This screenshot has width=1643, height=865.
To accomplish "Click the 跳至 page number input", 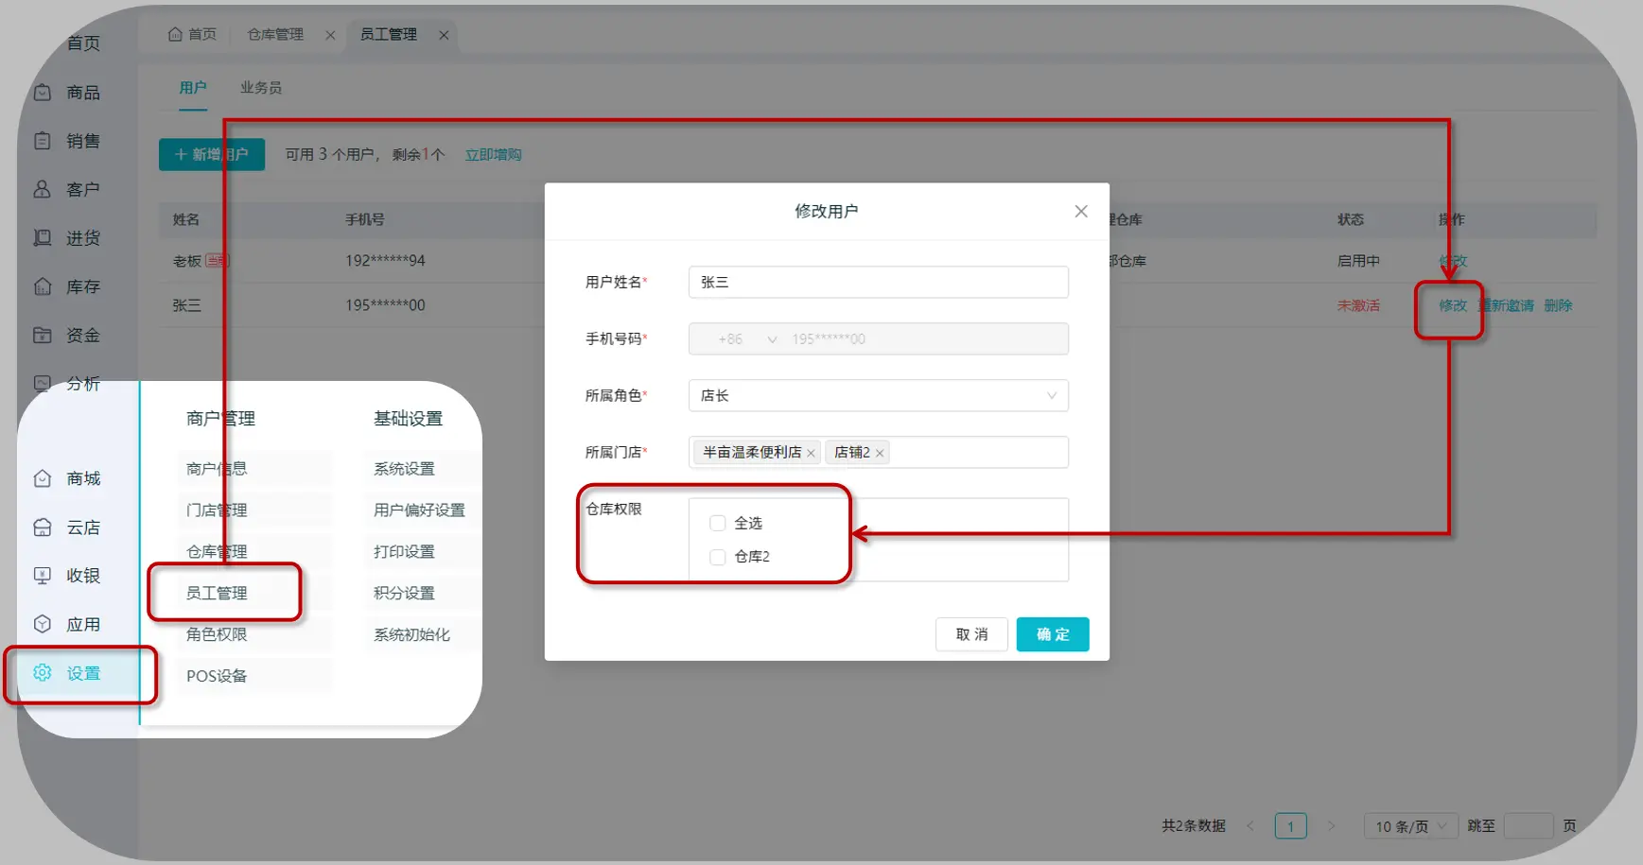I will [1529, 826].
